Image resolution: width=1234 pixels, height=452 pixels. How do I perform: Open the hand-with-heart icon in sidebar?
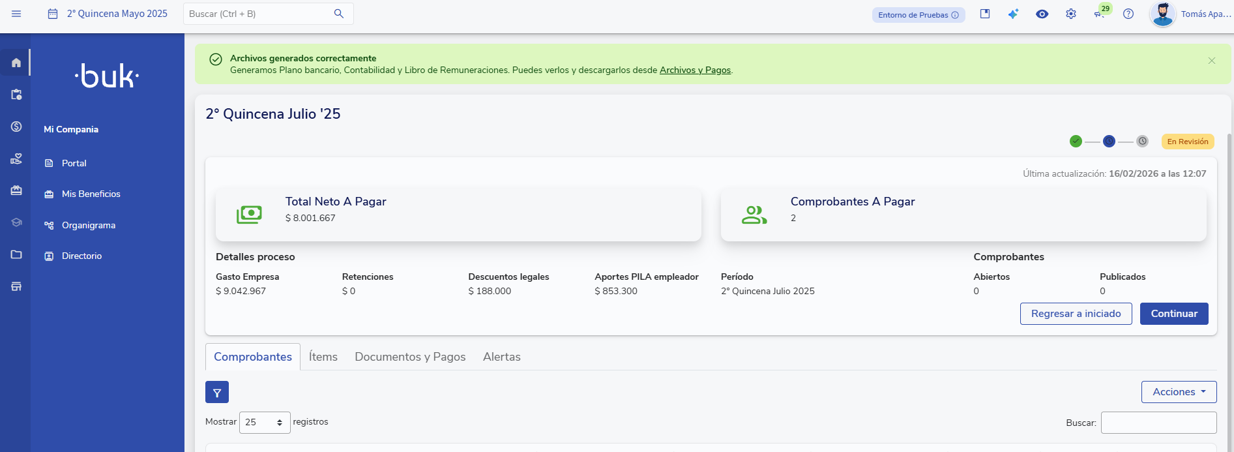[16, 158]
